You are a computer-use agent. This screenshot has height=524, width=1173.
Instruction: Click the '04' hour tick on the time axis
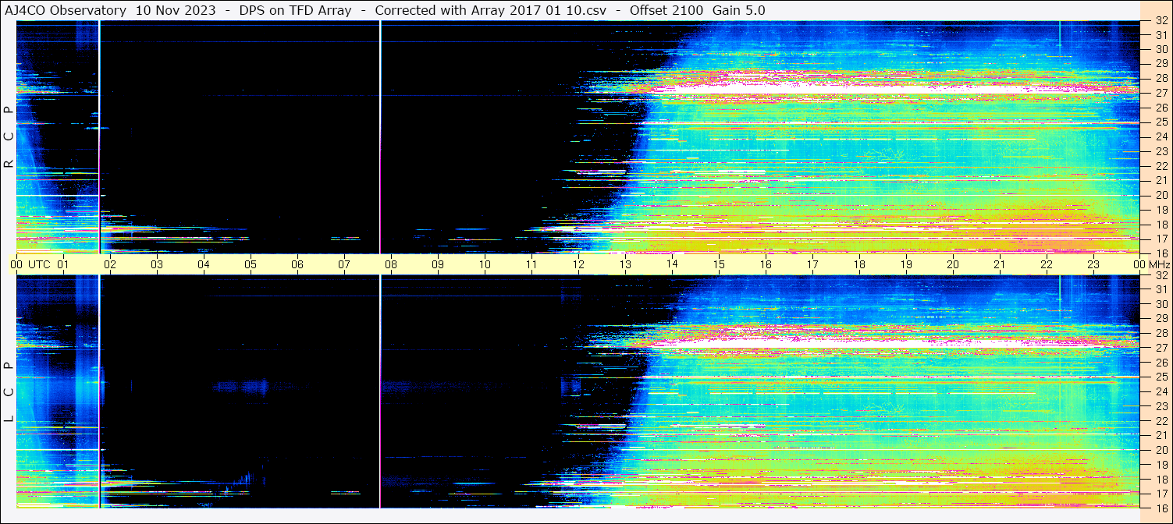204,264
